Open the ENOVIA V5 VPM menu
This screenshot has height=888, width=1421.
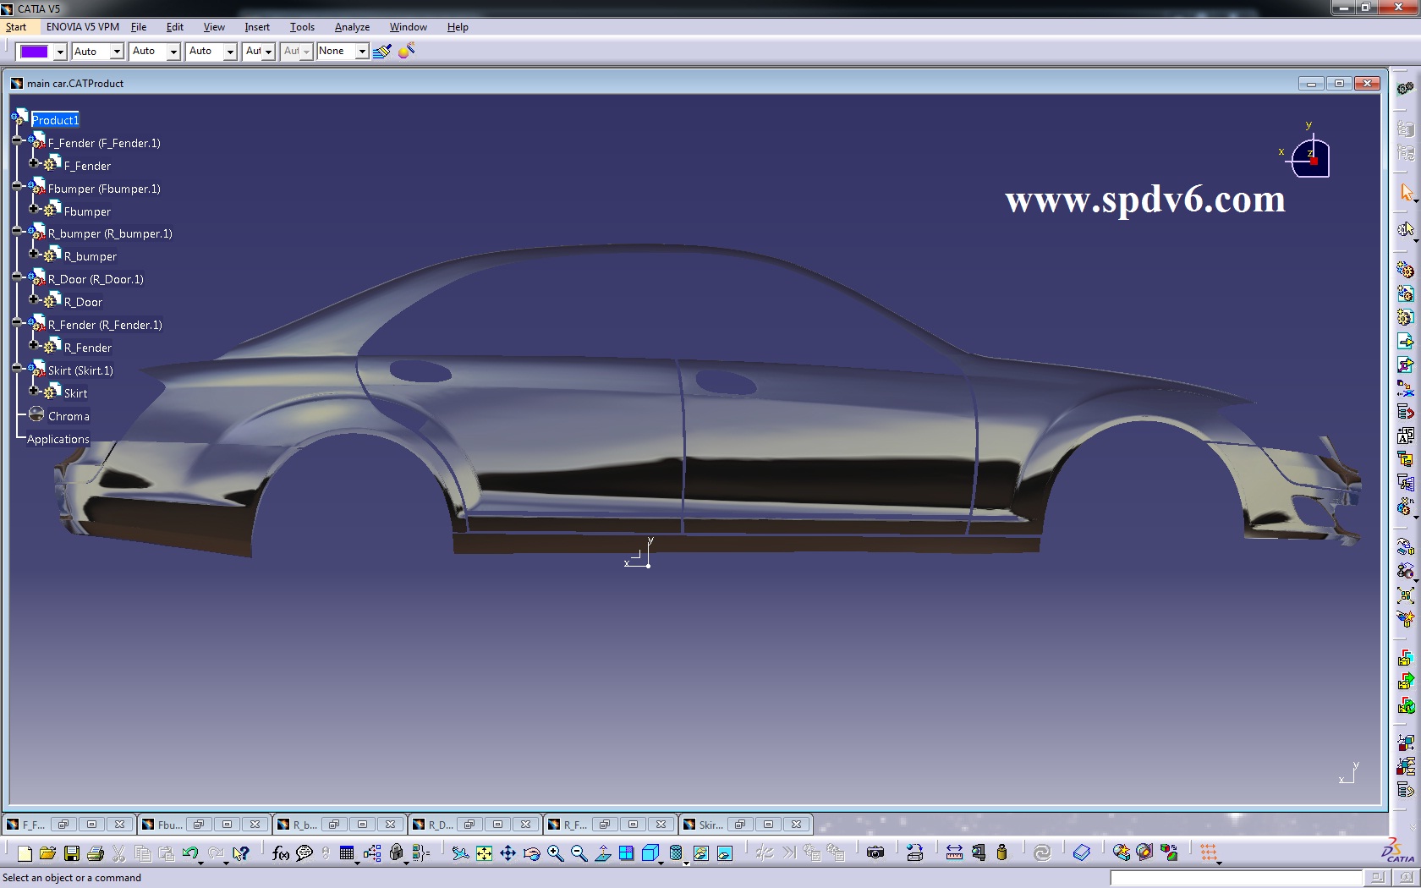(x=82, y=26)
